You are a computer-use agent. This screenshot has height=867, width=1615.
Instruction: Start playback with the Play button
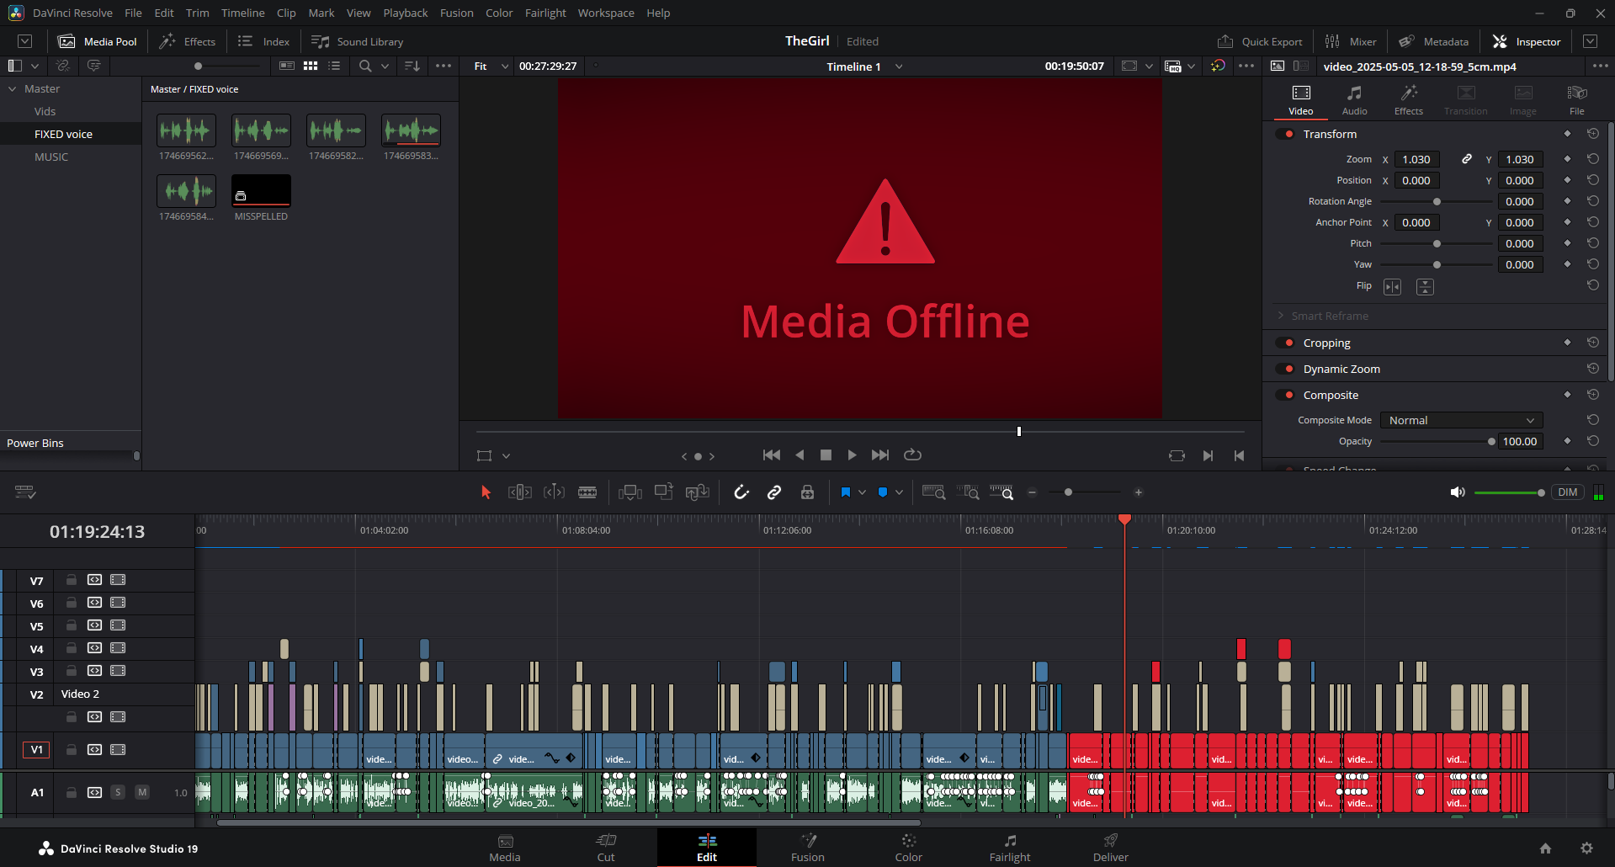852,455
